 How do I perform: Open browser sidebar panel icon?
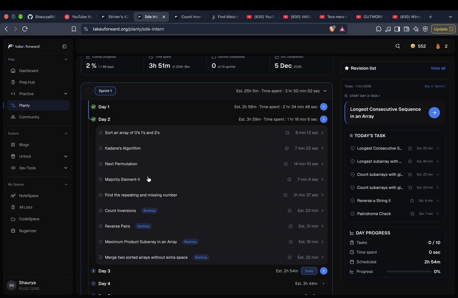point(397,29)
